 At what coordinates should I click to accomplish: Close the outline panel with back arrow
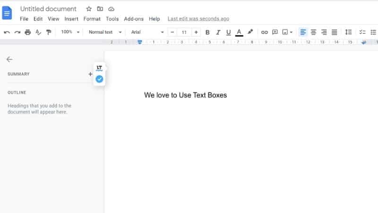9,60
